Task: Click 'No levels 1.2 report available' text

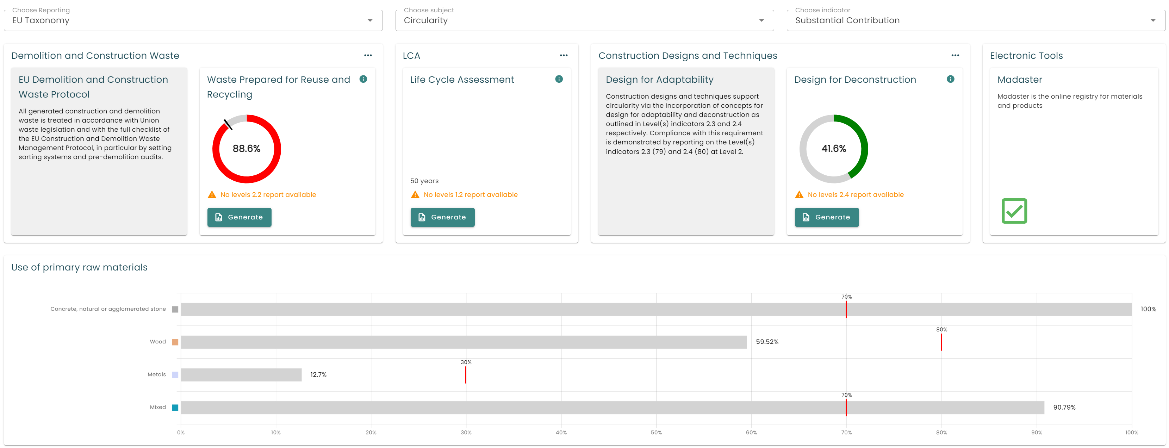Action: pyautogui.click(x=471, y=195)
